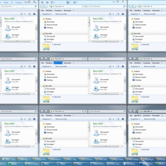This screenshot has width=166, height=166.
Task: Open view options arrow, highlighted Visualizza window
Action: click(113, 66)
